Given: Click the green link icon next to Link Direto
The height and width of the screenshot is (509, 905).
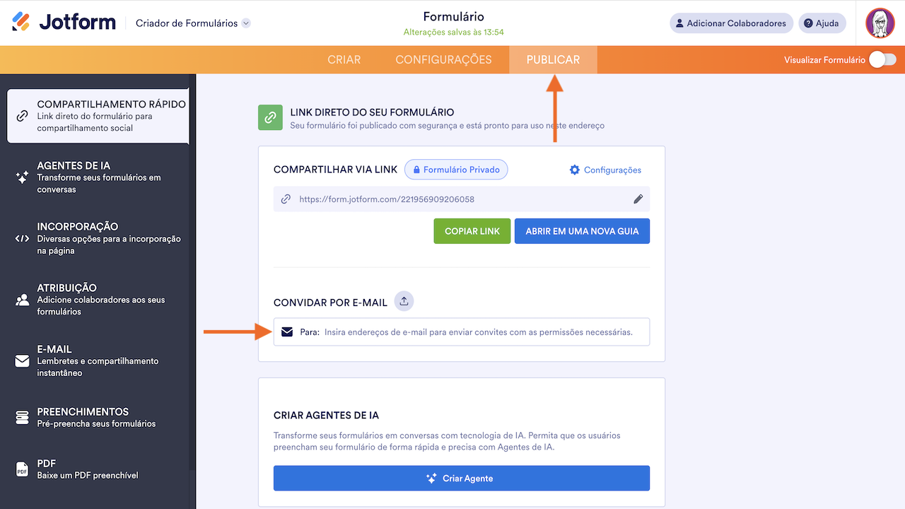Looking at the screenshot, I should [269, 118].
